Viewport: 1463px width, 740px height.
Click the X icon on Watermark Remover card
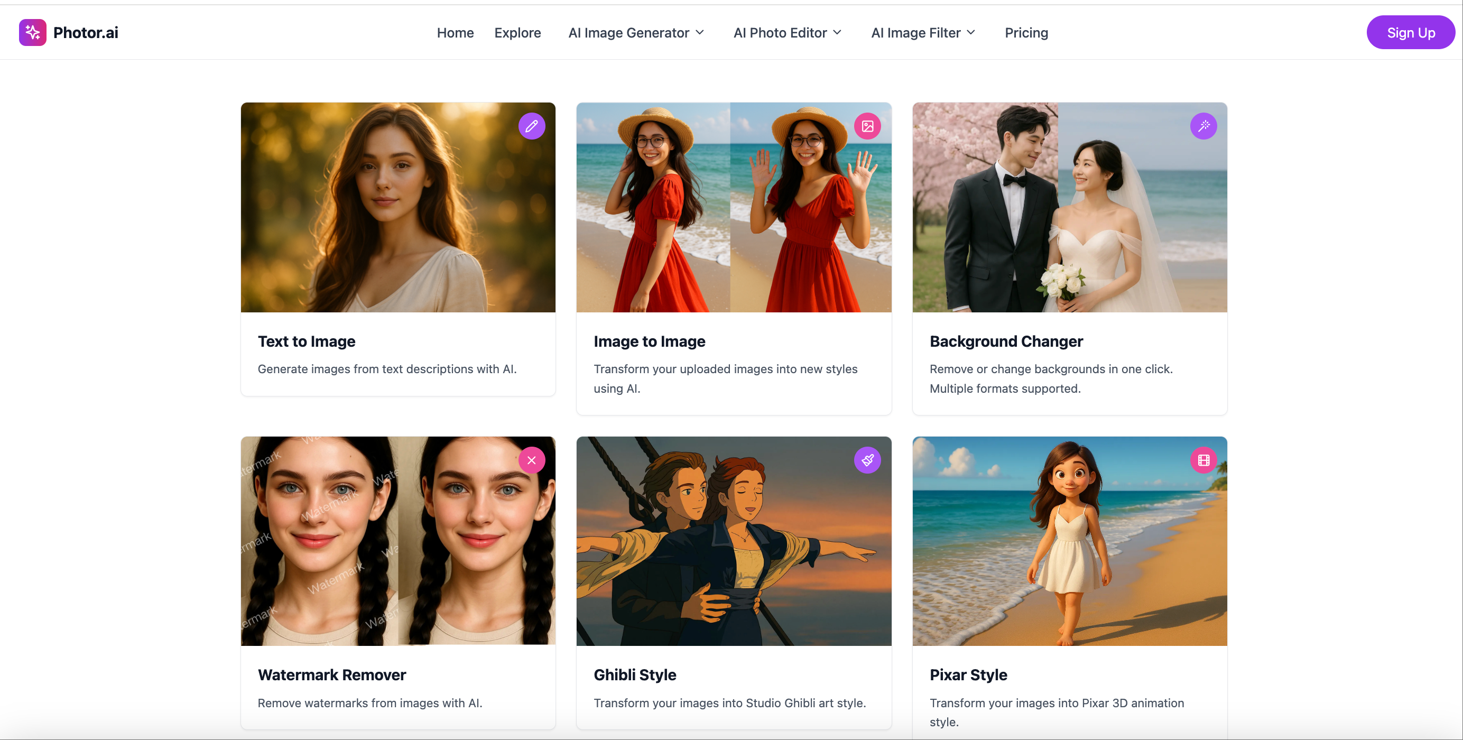click(x=532, y=460)
